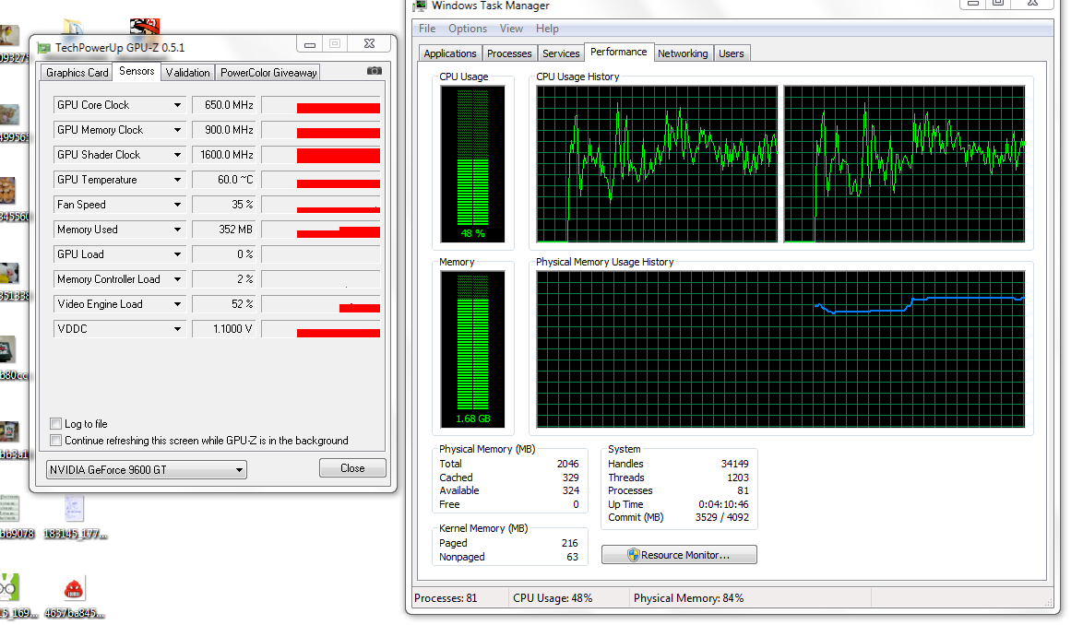Click the Video Engine Load history graph
The image size is (1071, 625).
click(321, 304)
